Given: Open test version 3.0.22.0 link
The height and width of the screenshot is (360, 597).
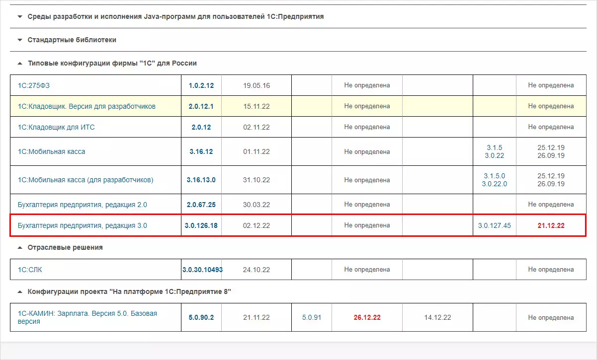Looking at the screenshot, I should (x=495, y=184).
